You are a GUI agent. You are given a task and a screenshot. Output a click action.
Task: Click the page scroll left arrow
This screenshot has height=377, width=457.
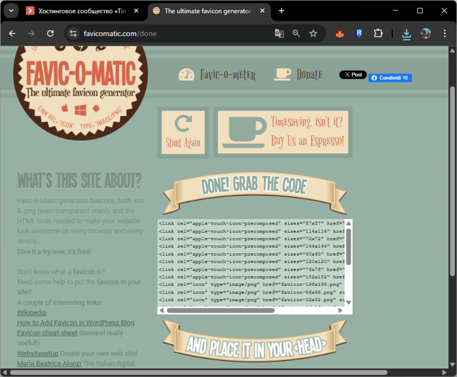pyautogui.click(x=4, y=373)
